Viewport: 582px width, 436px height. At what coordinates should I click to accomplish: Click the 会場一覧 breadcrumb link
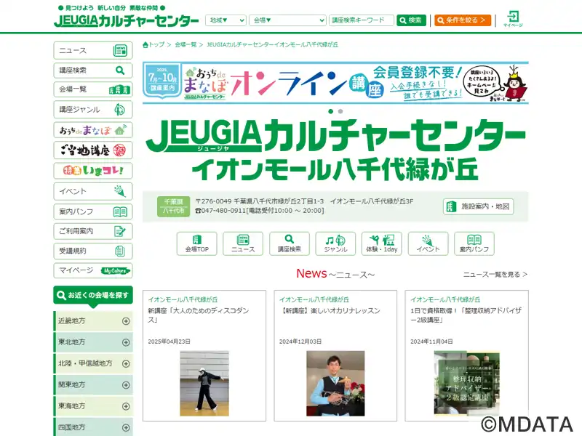[x=186, y=44]
